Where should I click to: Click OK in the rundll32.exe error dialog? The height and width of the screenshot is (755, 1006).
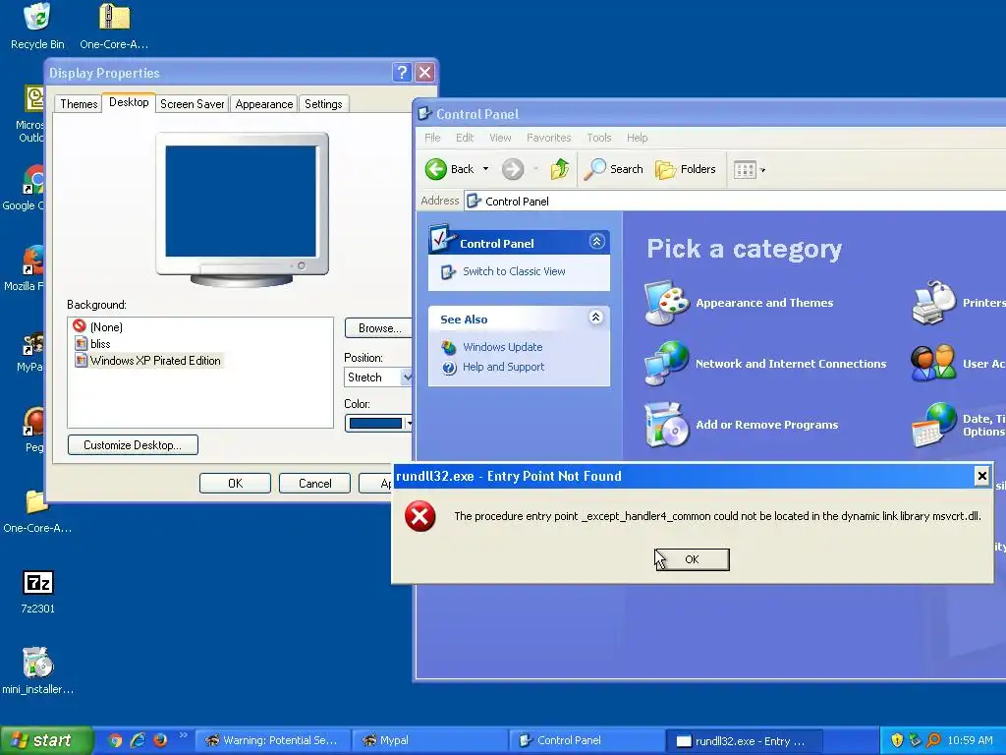click(692, 559)
